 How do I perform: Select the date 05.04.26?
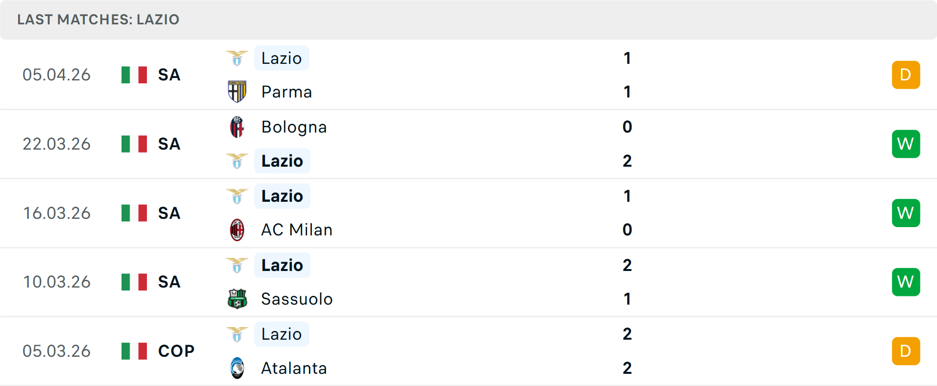[57, 75]
